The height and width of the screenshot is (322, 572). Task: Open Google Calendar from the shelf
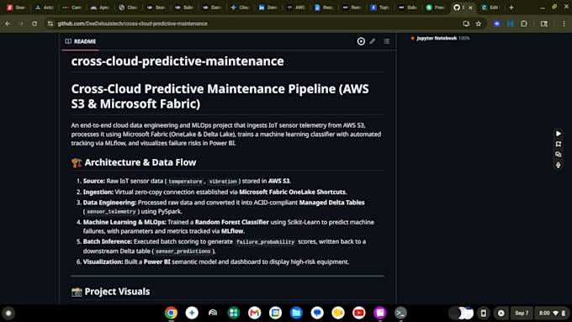tap(275, 313)
